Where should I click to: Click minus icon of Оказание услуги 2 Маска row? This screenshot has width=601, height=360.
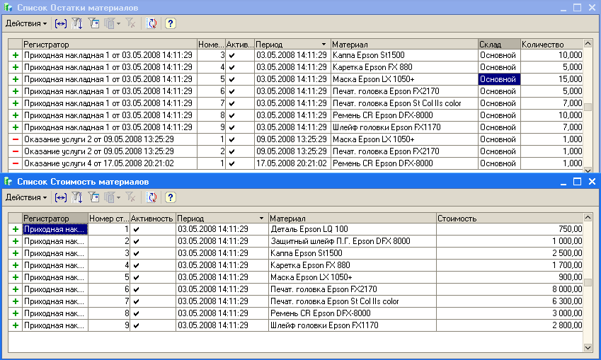point(16,139)
